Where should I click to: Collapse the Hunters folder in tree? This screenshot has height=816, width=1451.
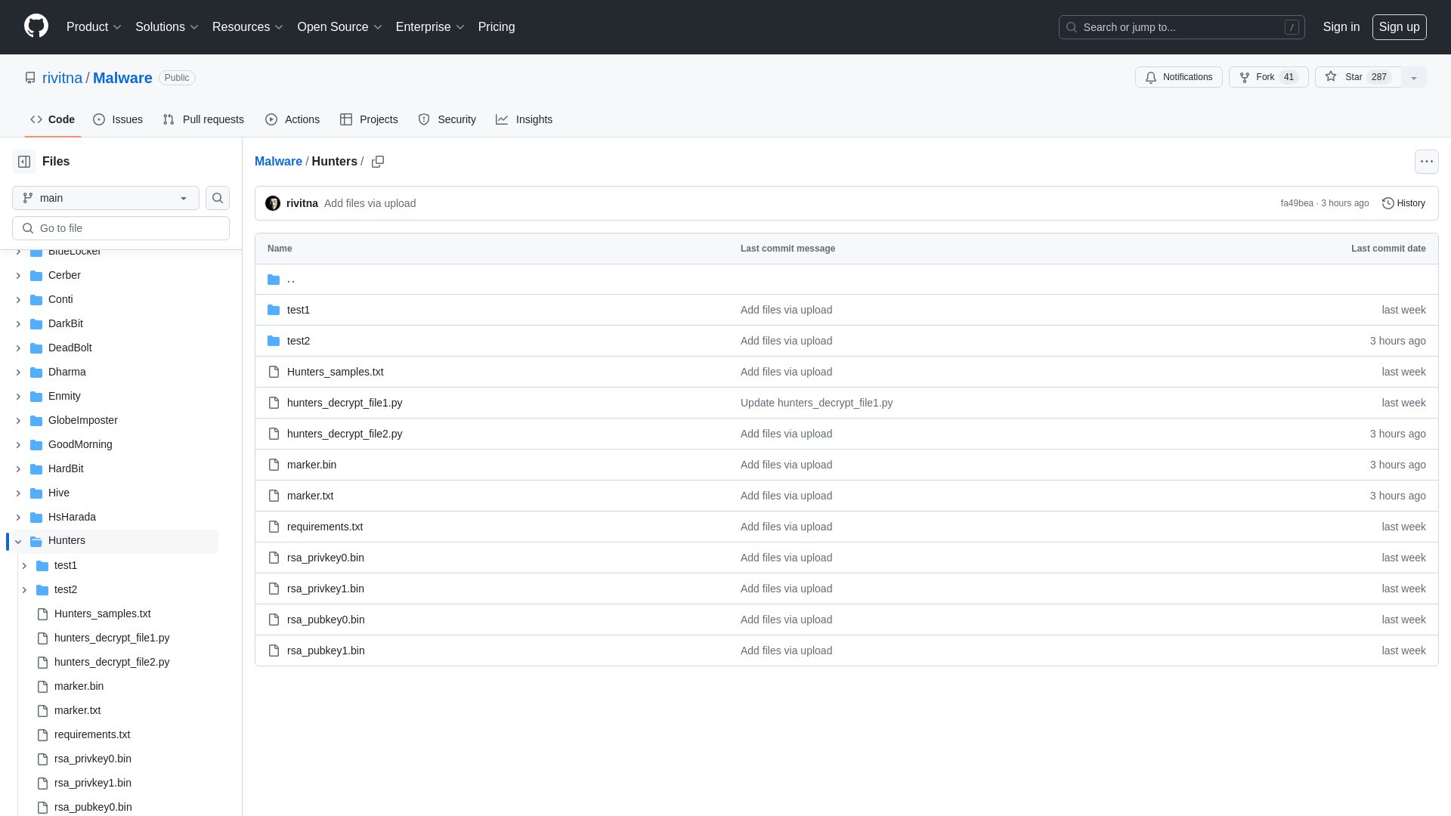tap(18, 541)
